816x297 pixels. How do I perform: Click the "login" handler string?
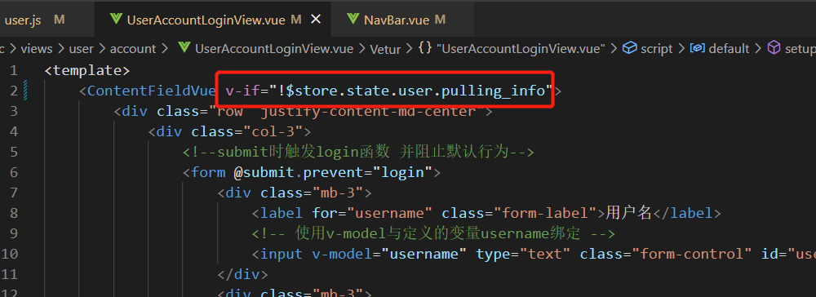403,172
